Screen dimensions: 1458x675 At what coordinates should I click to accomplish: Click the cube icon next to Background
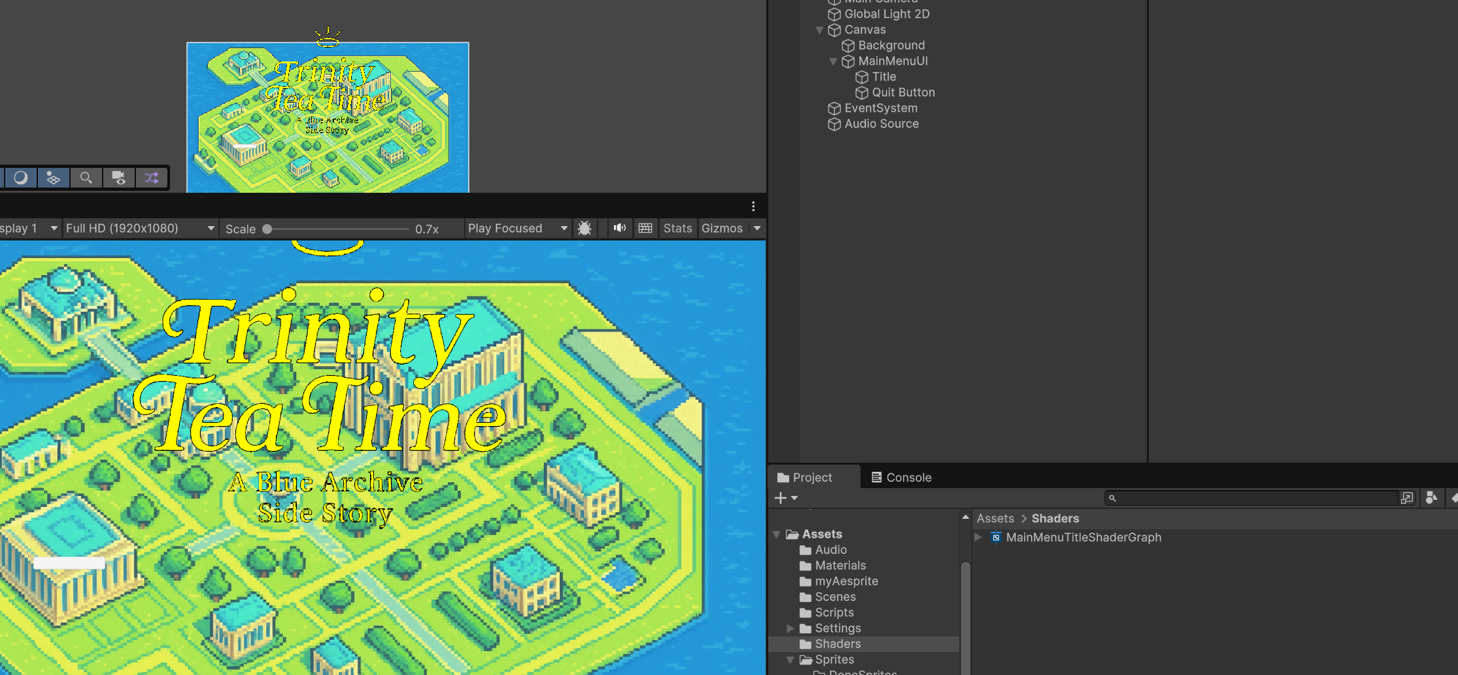pos(848,46)
